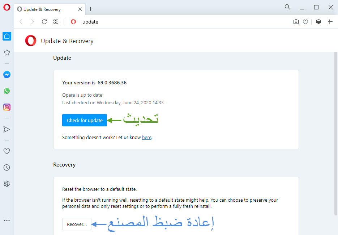The width and height of the screenshot is (338, 235).
Task: Open the extensions cube icon
Action: [318, 22]
